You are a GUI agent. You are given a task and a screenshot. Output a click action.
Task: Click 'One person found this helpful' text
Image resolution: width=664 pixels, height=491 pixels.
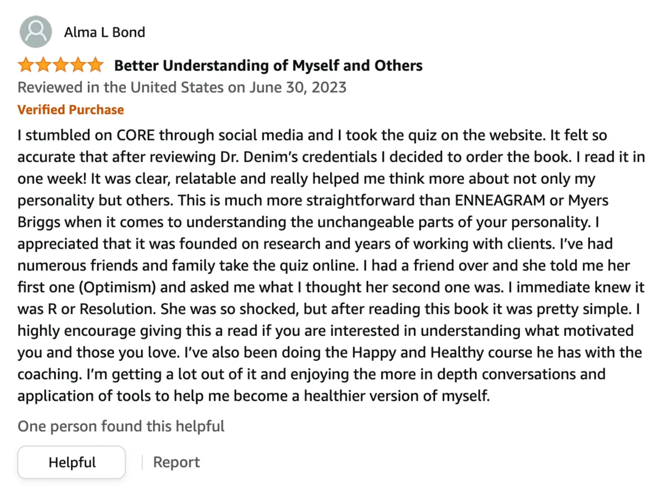121,426
